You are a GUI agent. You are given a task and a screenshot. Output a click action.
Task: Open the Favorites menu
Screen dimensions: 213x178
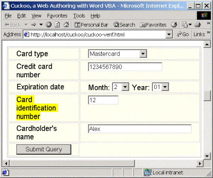pyautogui.click(x=57, y=16)
